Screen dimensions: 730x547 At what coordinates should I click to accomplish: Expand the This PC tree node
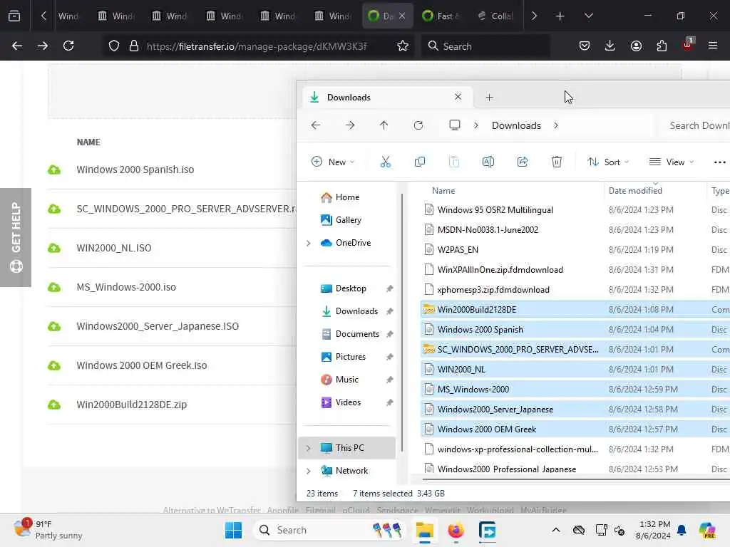308,448
